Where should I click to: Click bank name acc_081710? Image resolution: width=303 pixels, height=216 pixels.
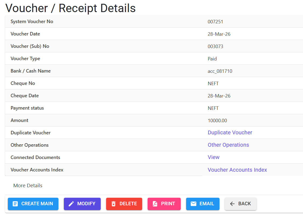(220, 71)
